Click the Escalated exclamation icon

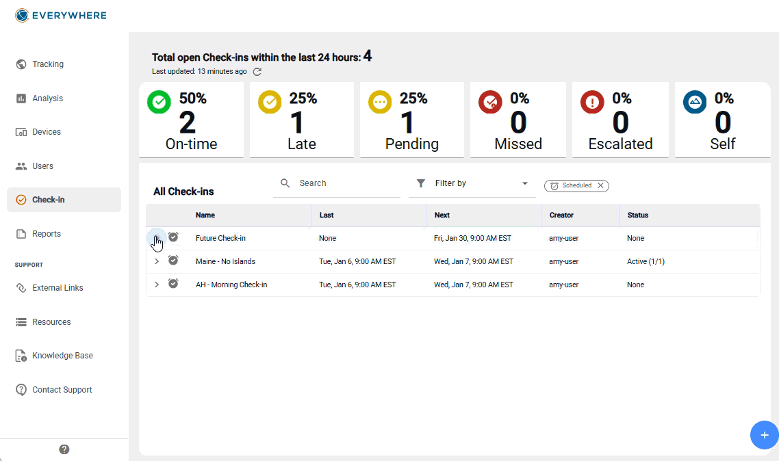[592, 102]
